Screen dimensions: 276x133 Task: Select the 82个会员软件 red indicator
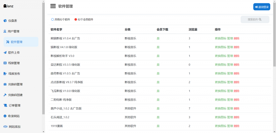pos(76,20)
